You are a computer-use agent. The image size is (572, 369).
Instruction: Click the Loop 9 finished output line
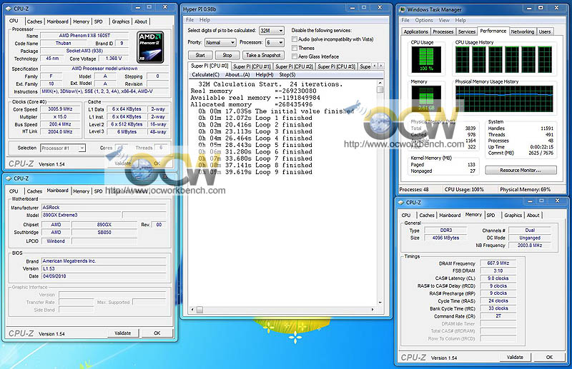pyautogui.click(x=255, y=172)
